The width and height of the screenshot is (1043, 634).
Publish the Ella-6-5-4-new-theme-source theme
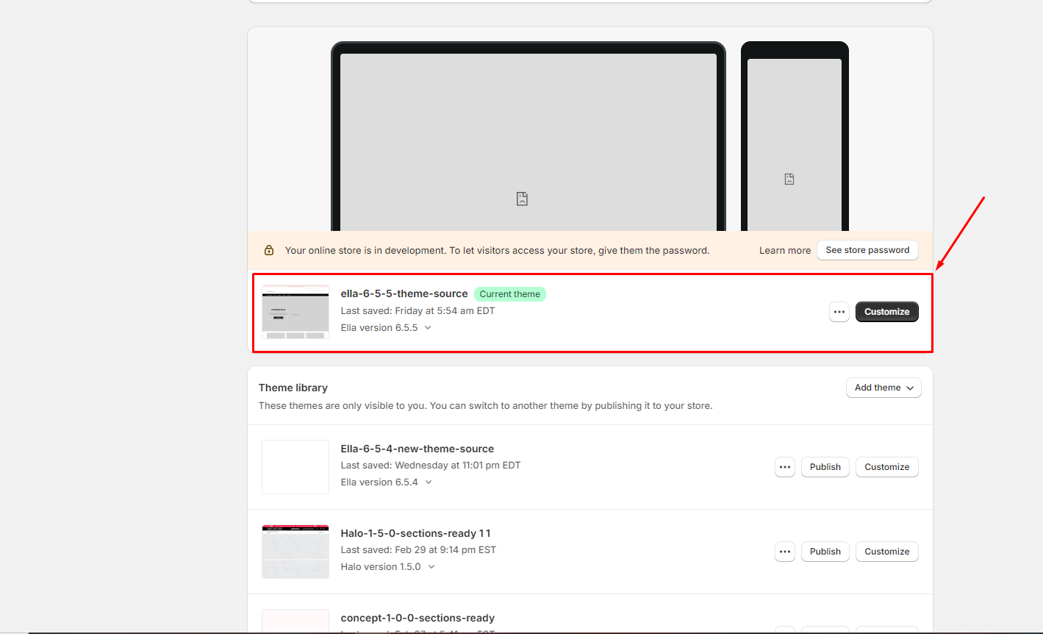click(x=825, y=467)
